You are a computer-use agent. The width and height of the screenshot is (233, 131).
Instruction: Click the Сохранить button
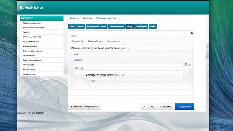pos(185,107)
